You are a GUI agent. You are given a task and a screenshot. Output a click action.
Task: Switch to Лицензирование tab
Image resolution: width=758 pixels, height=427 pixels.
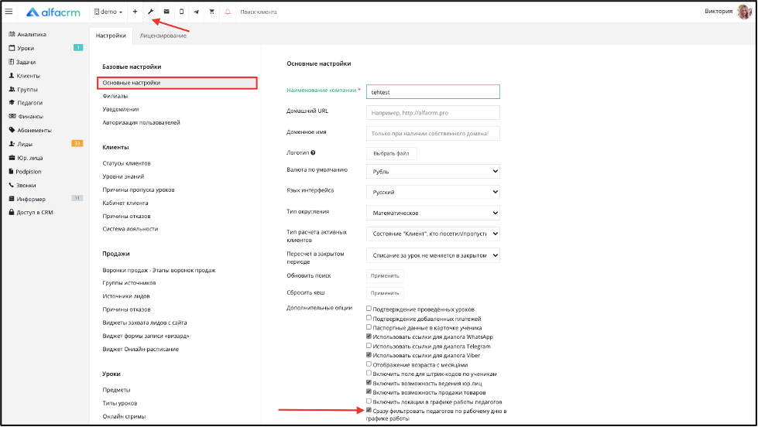point(163,36)
